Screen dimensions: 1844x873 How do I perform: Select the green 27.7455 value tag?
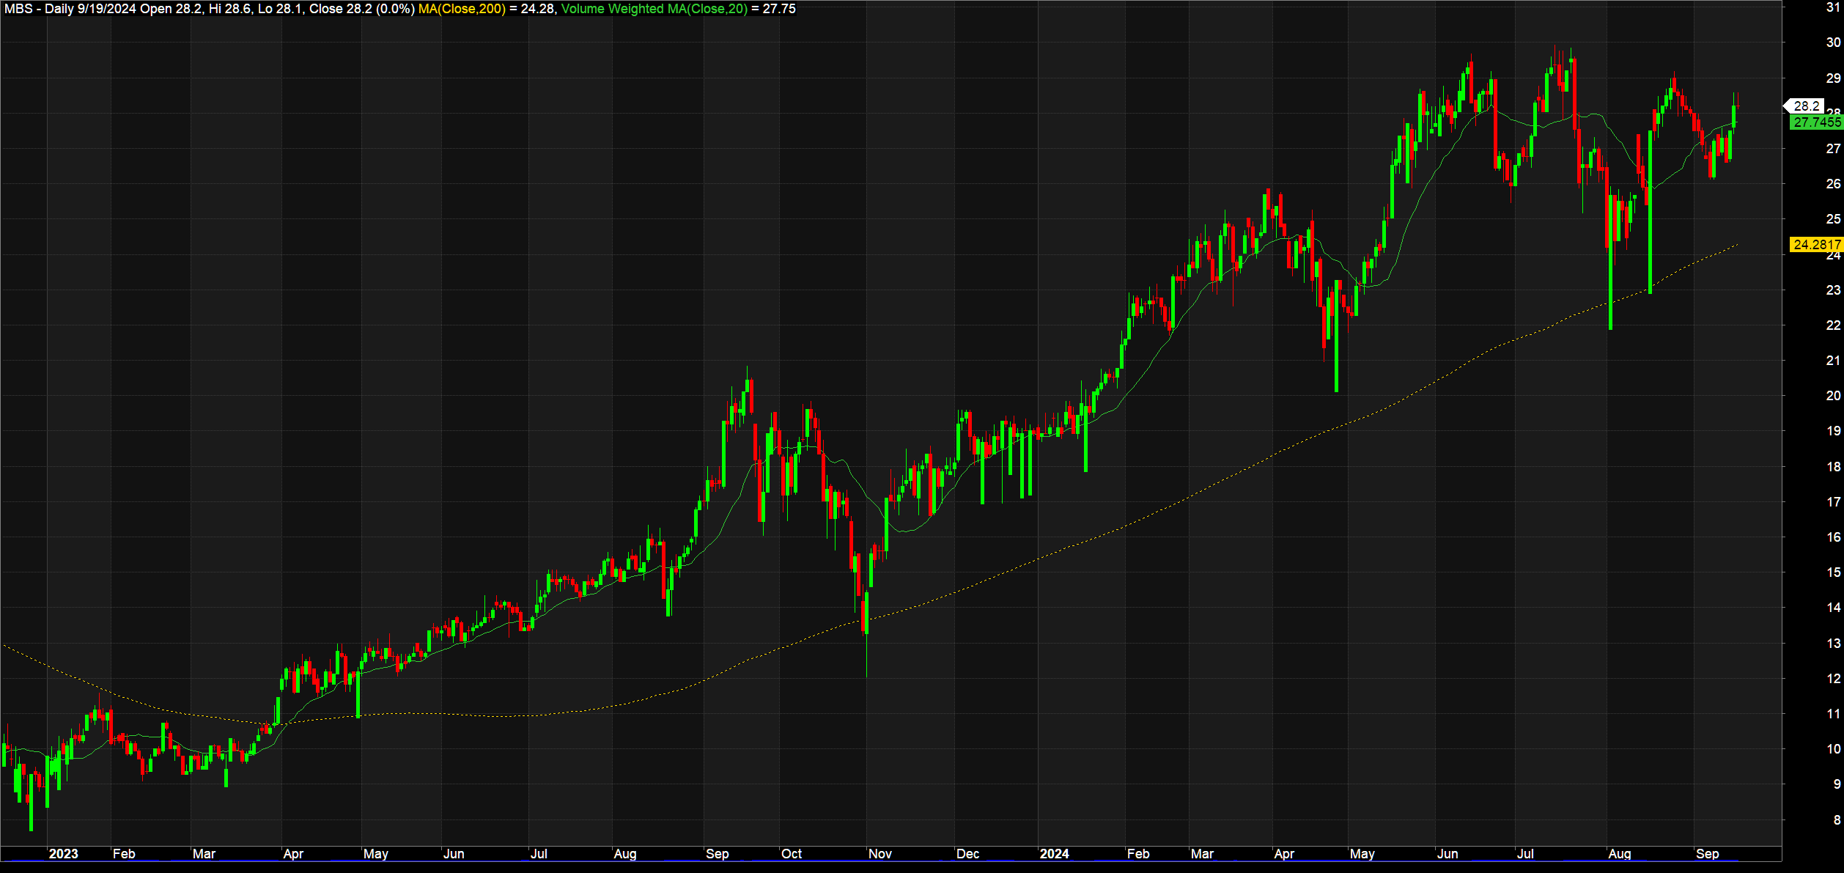click(x=1816, y=122)
